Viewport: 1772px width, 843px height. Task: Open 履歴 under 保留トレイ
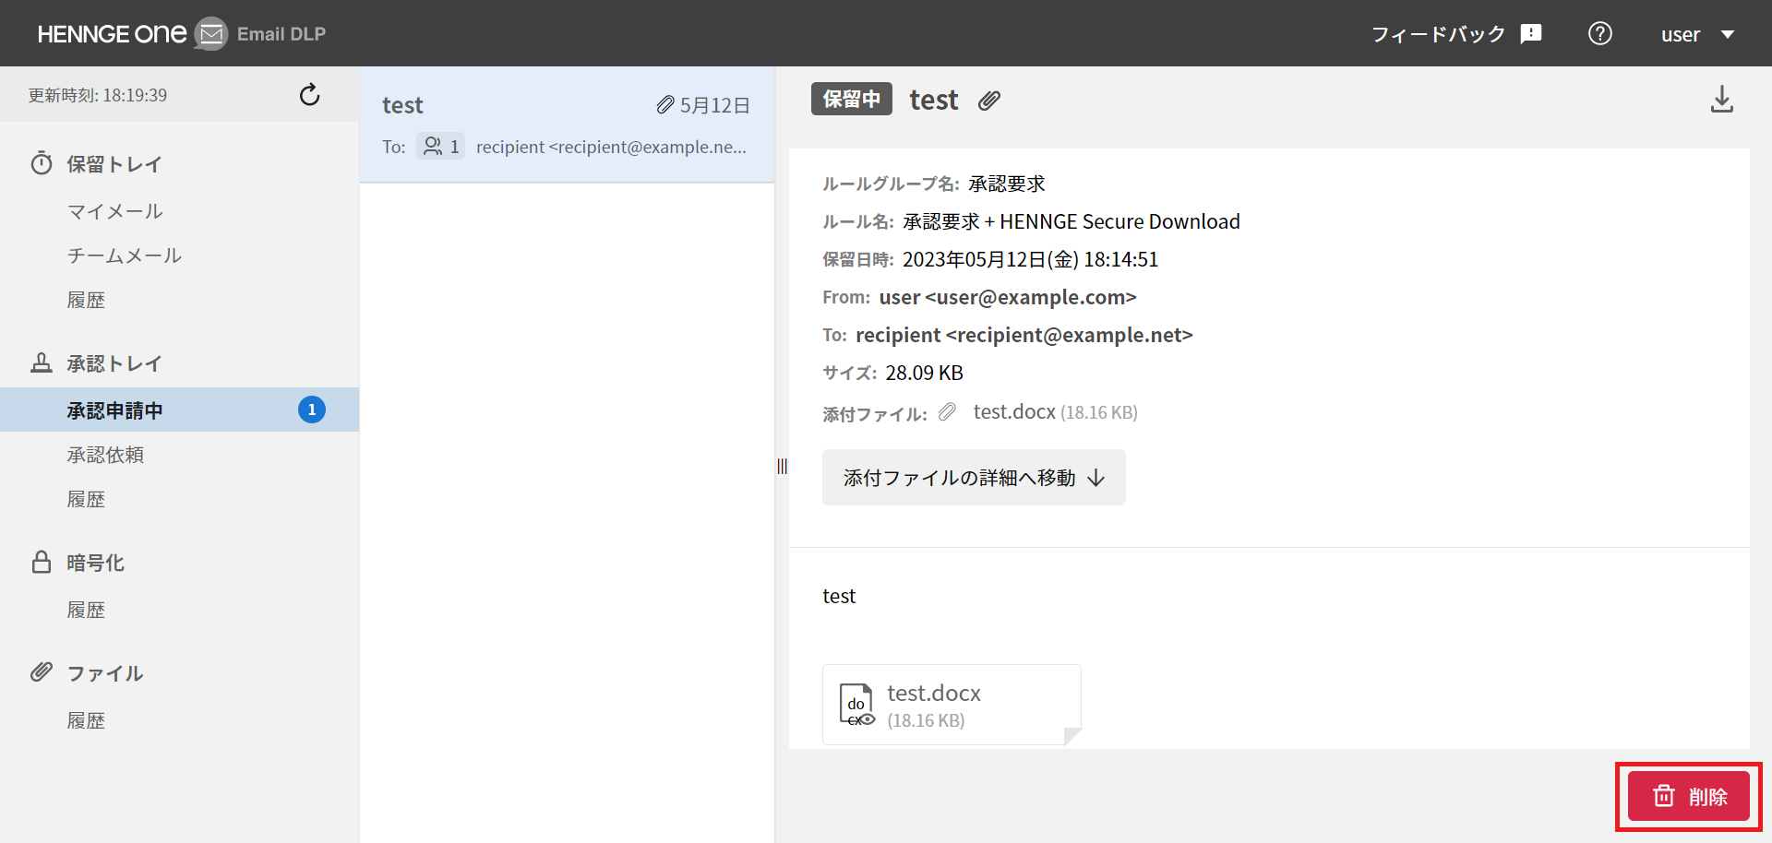86,300
